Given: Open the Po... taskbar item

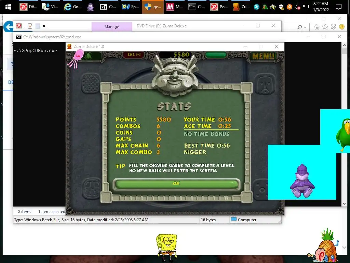Looking at the screenshot, I should coord(219,7).
